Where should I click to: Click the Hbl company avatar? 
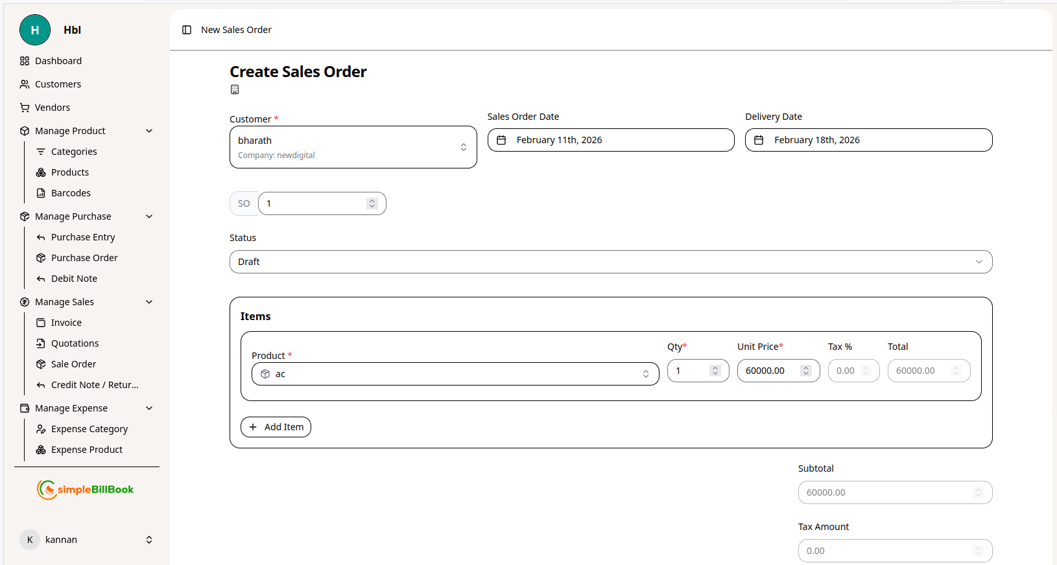pos(35,30)
